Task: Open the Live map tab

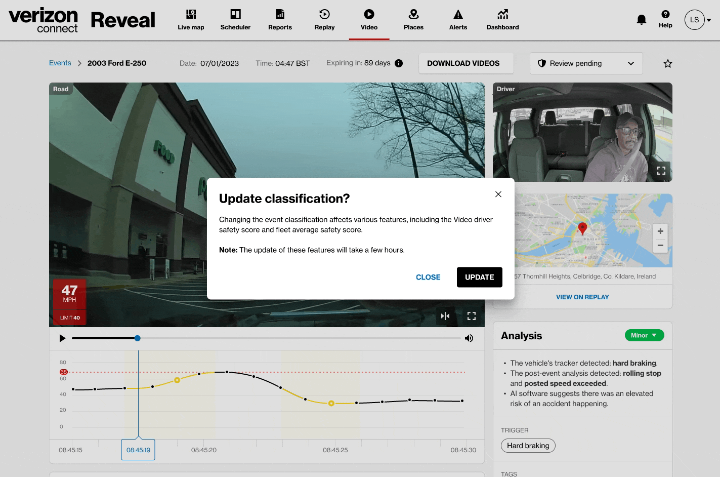Action: click(191, 20)
